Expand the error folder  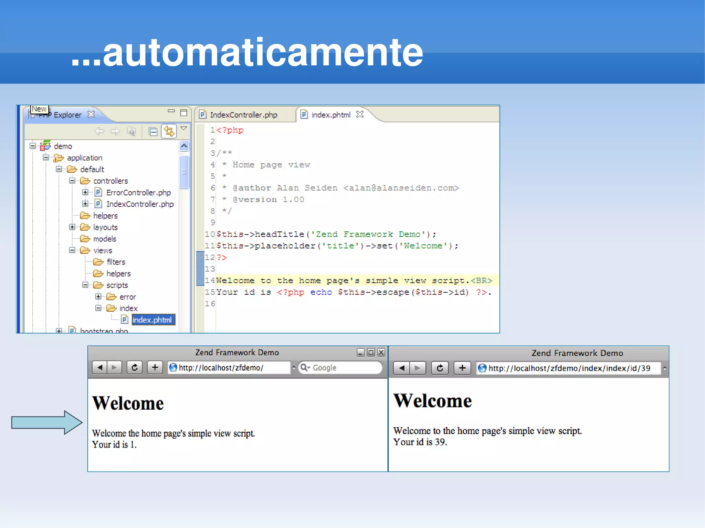(98, 297)
